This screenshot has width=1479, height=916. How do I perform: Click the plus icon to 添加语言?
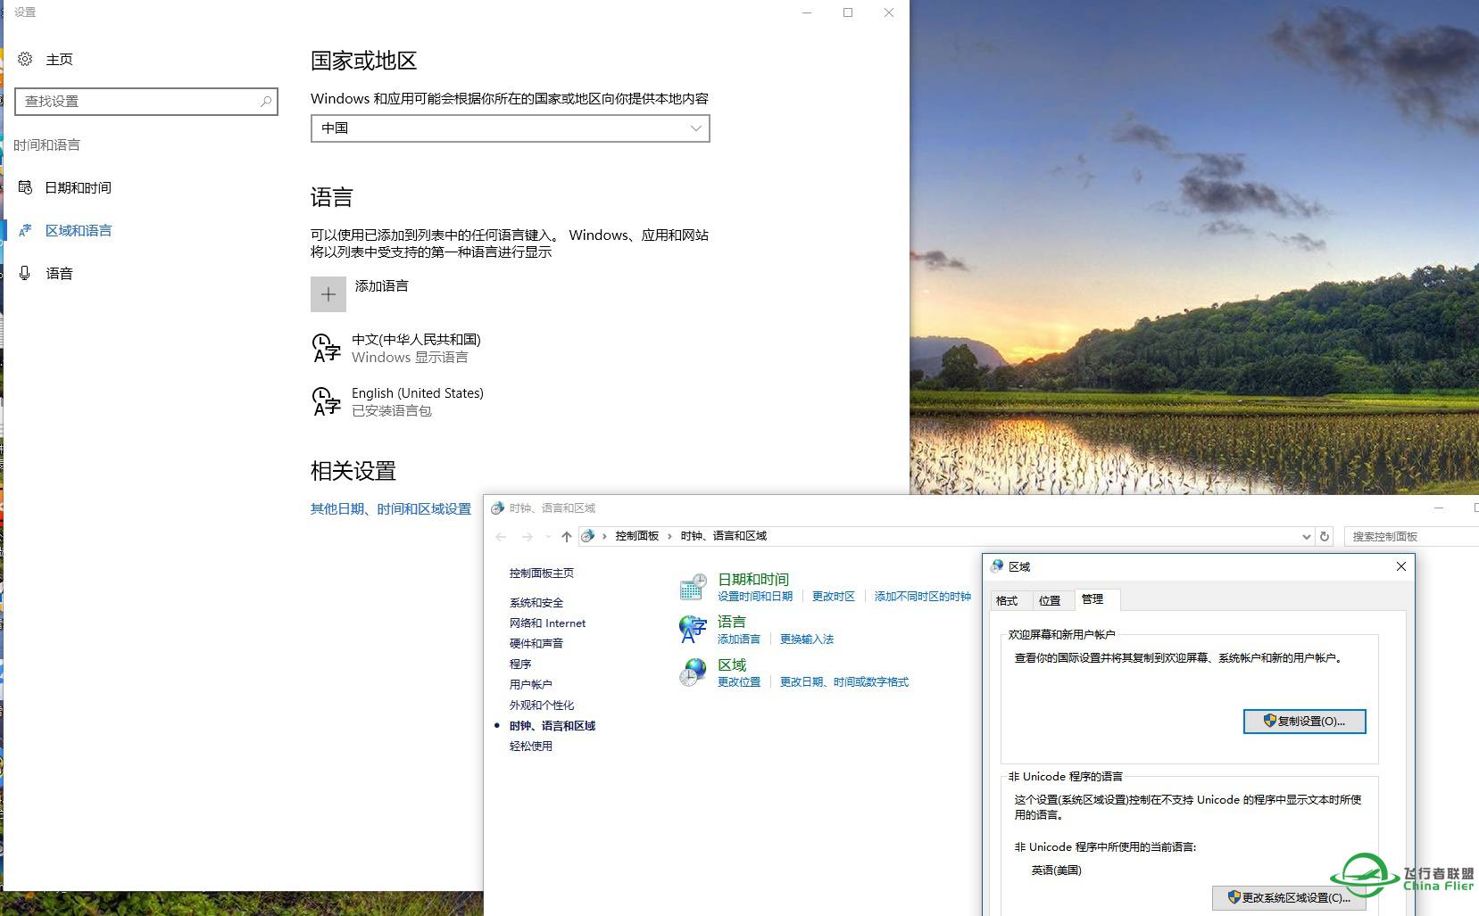tap(328, 293)
